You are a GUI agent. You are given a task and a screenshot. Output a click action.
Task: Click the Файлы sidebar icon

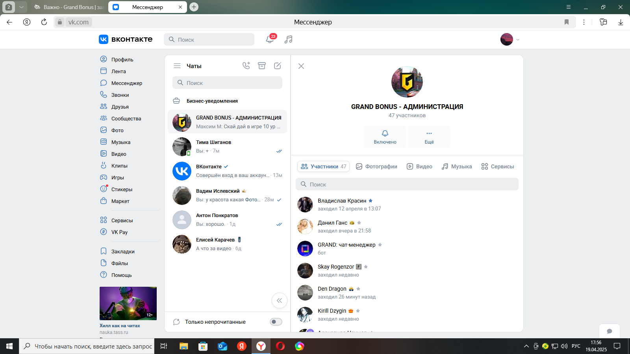104,263
